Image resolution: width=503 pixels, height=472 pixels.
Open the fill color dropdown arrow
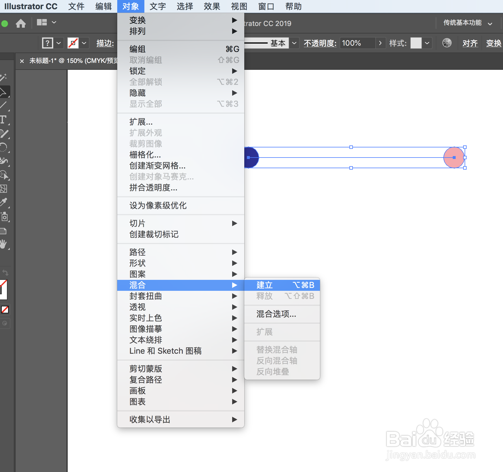click(x=59, y=43)
